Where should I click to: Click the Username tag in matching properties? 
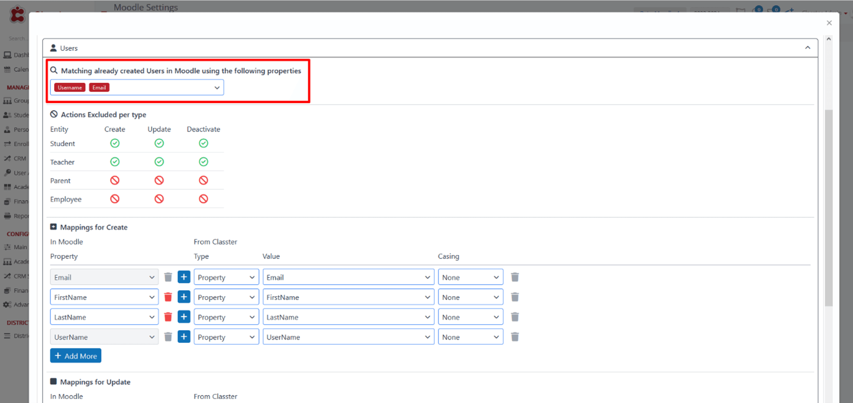(x=70, y=87)
